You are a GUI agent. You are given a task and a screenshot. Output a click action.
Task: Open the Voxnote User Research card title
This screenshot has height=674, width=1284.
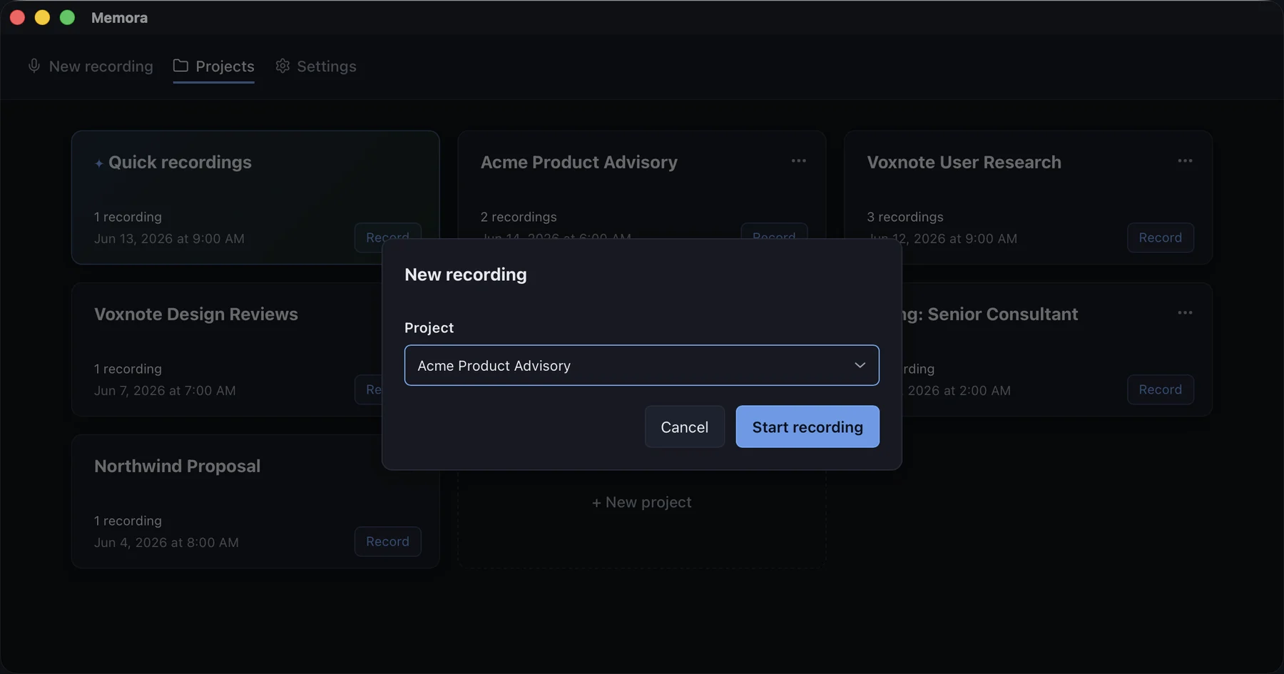pyautogui.click(x=964, y=163)
